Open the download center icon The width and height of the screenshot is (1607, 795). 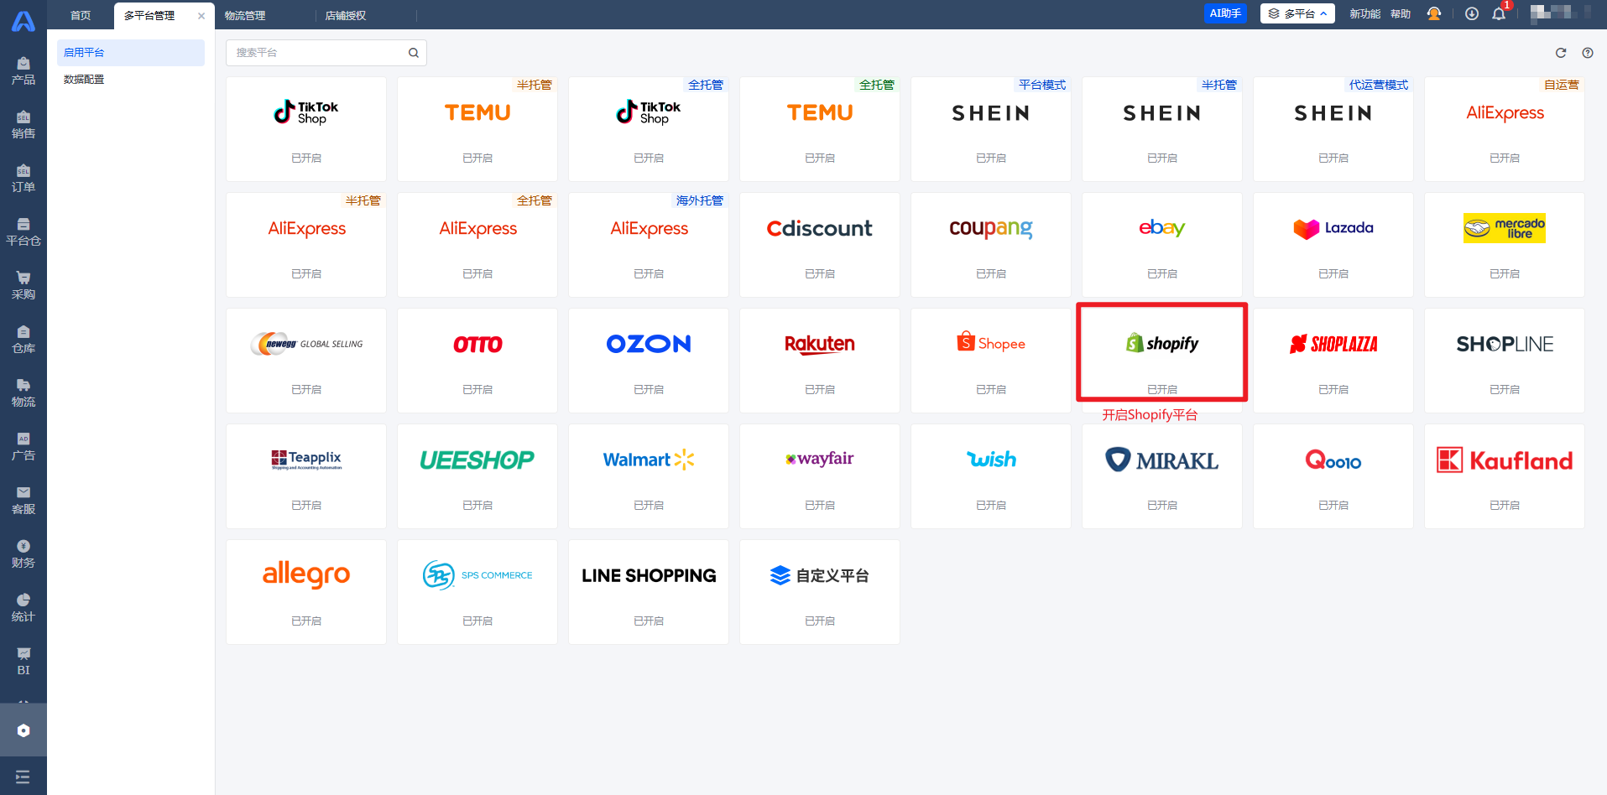click(x=1472, y=13)
